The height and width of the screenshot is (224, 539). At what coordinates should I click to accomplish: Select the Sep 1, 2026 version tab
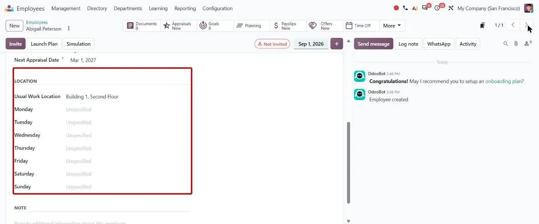coord(311,44)
